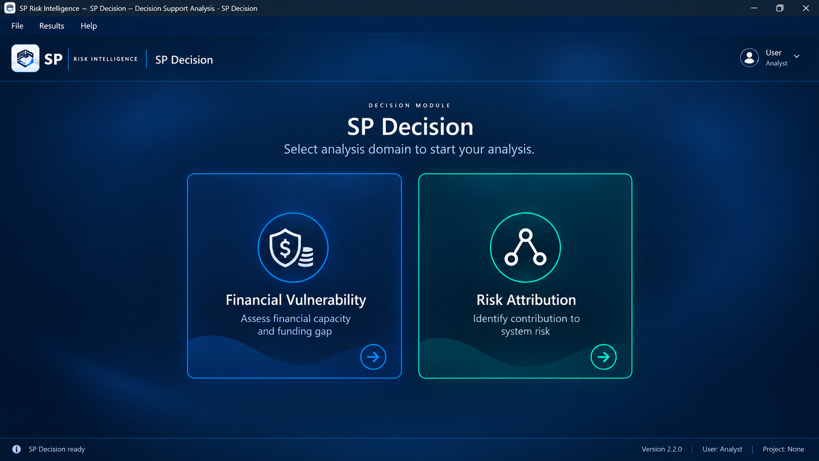
Task: Click the info icon in status bar
Action: pos(17,449)
